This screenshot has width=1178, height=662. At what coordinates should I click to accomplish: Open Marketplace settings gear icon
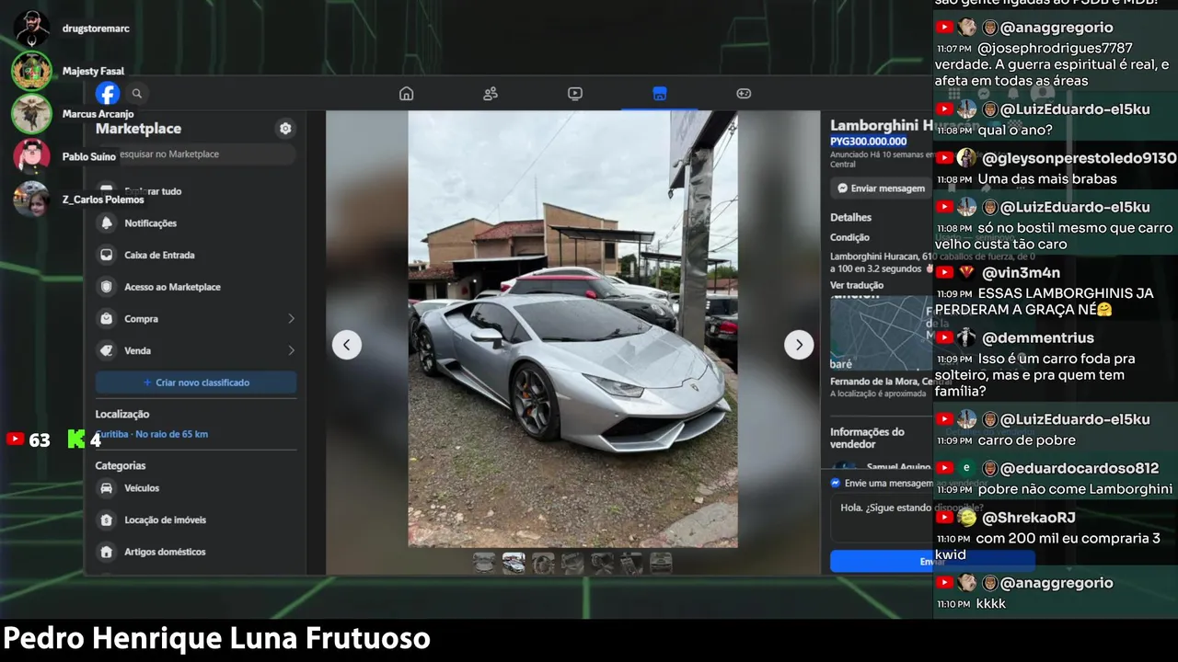coord(285,129)
